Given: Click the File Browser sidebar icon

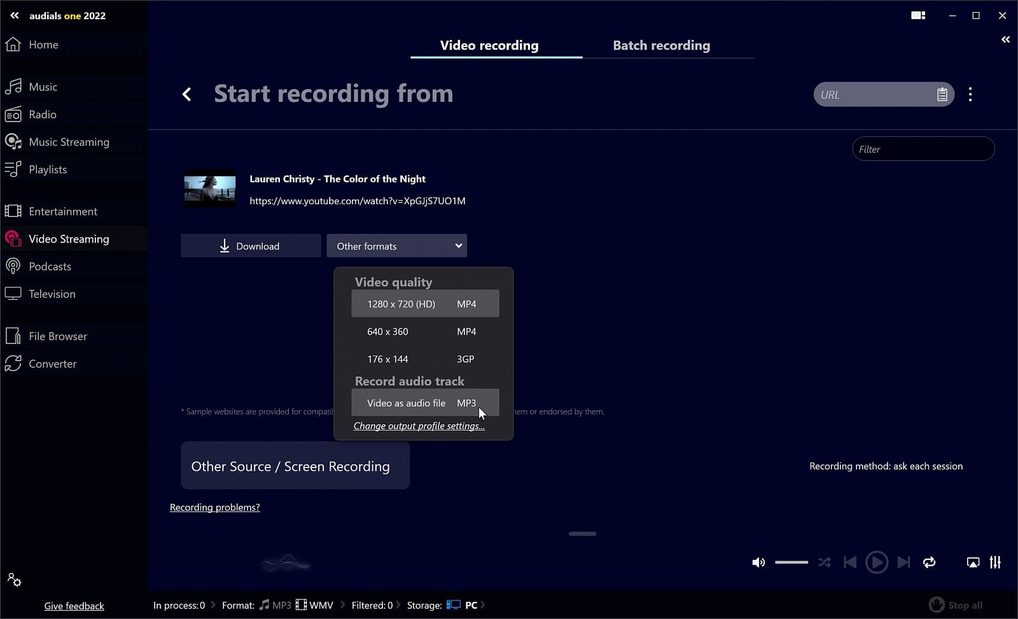Looking at the screenshot, I should point(13,336).
